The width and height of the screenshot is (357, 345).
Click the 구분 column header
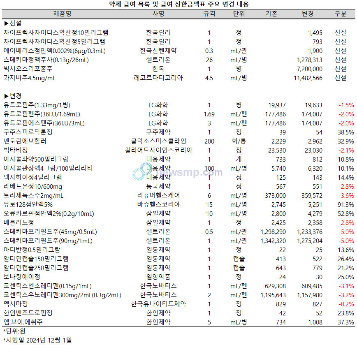point(341,14)
